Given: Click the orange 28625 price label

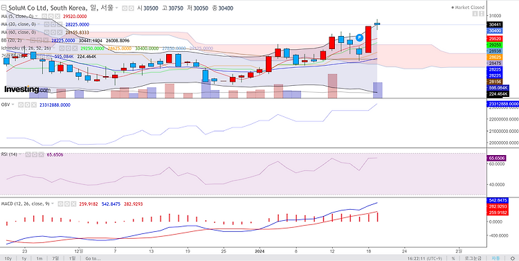Looking at the screenshot, I should coord(495,57).
